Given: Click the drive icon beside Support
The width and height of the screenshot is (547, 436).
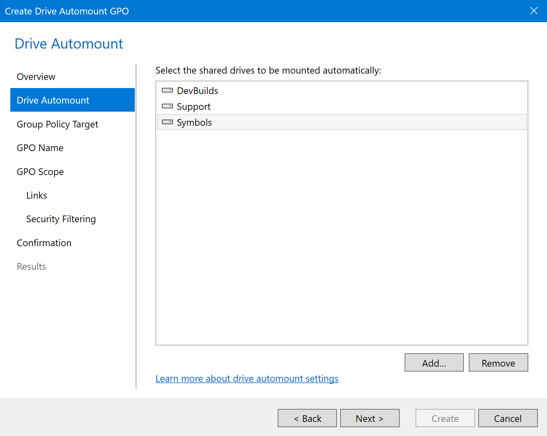Looking at the screenshot, I should [167, 106].
